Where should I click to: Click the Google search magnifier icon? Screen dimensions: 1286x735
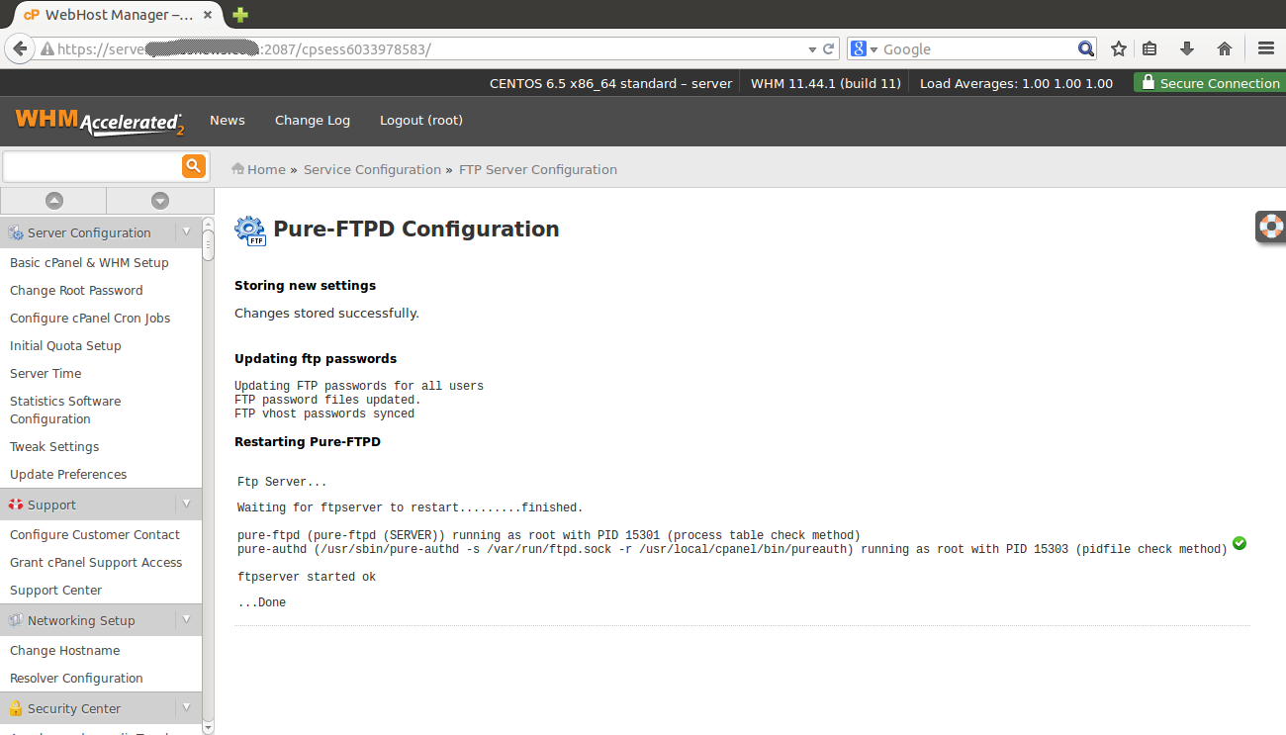coord(1085,48)
